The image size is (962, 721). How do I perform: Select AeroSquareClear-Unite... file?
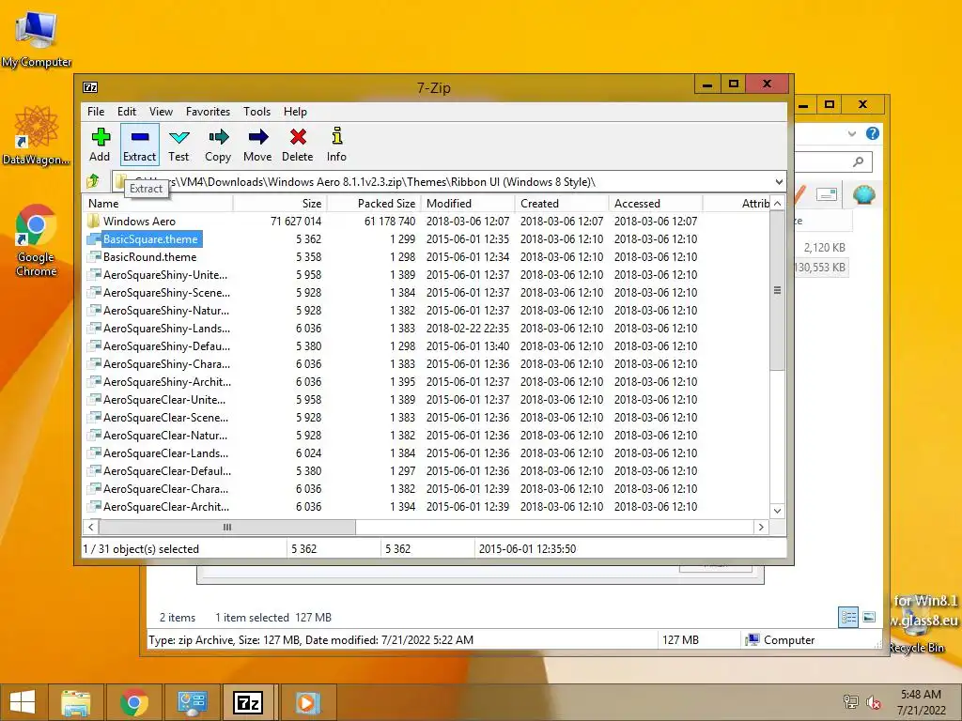coord(163,400)
